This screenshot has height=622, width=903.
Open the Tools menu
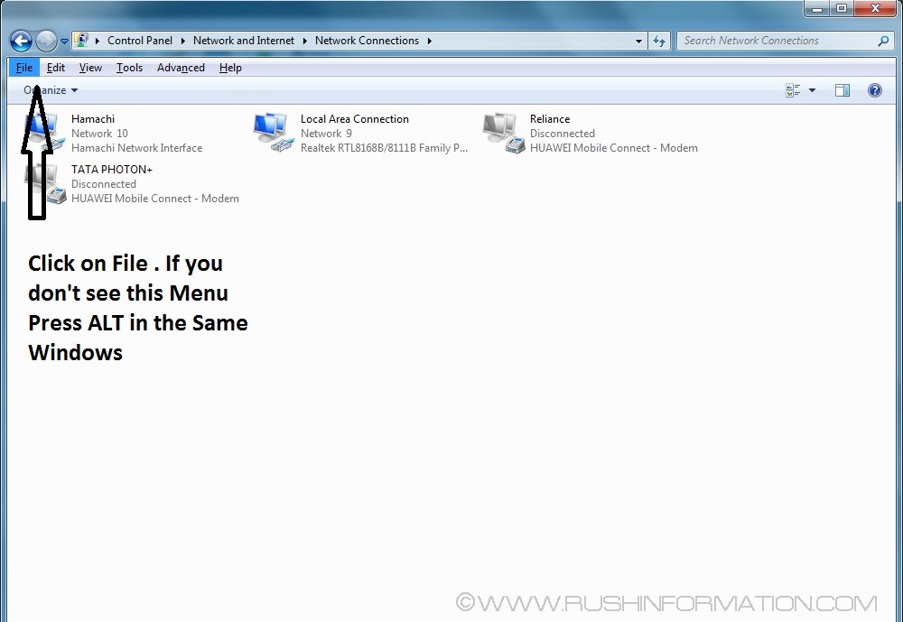coord(129,68)
